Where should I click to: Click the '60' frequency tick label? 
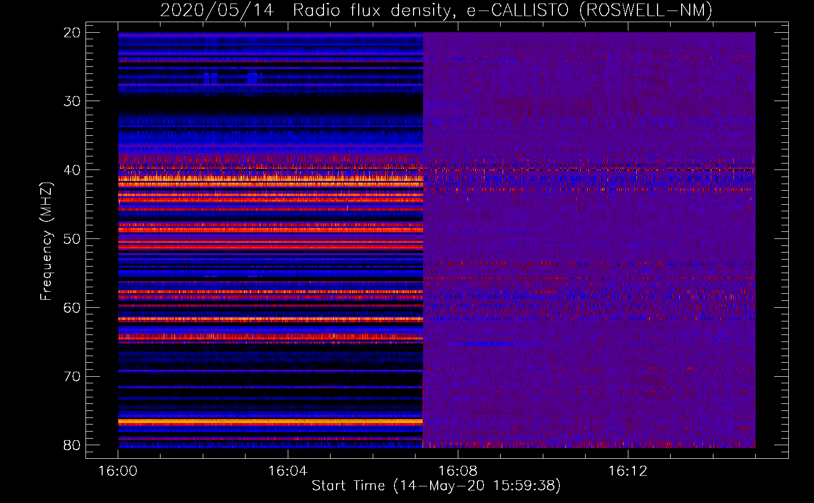pos(72,308)
